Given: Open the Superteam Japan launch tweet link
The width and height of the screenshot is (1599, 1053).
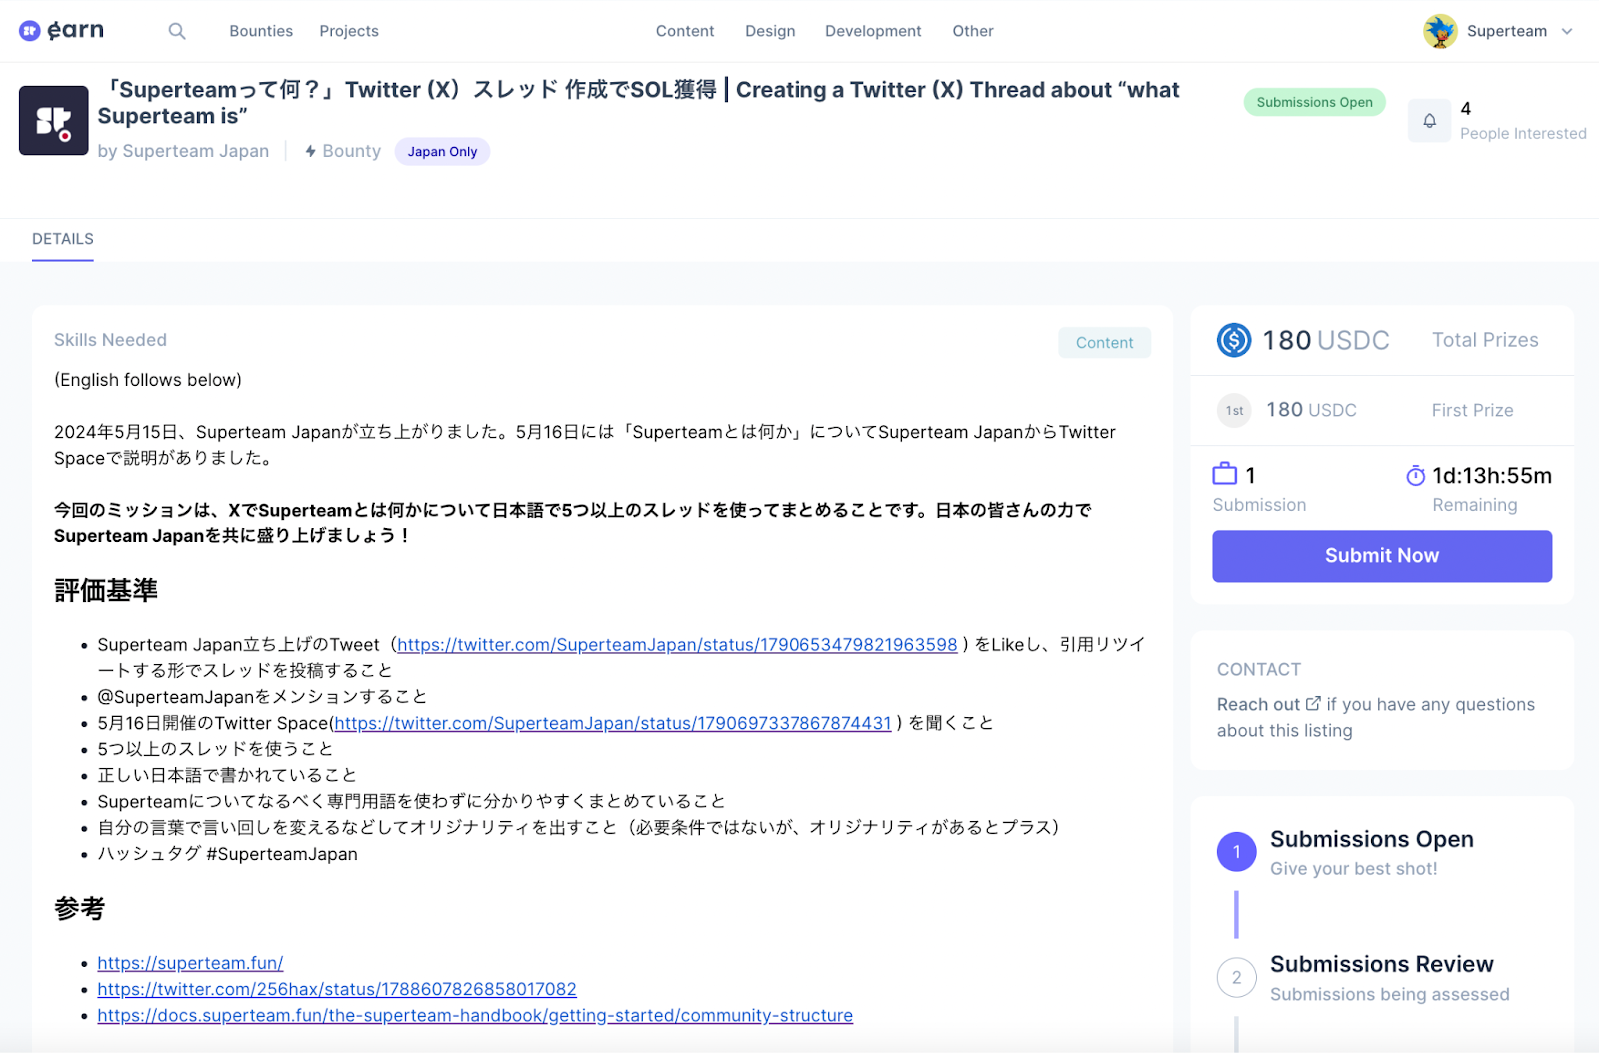Looking at the screenshot, I should (678, 645).
